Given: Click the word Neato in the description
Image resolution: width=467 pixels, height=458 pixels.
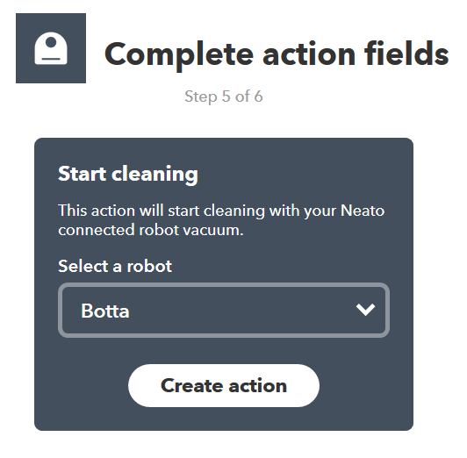Looking at the screenshot, I should click(x=363, y=211).
